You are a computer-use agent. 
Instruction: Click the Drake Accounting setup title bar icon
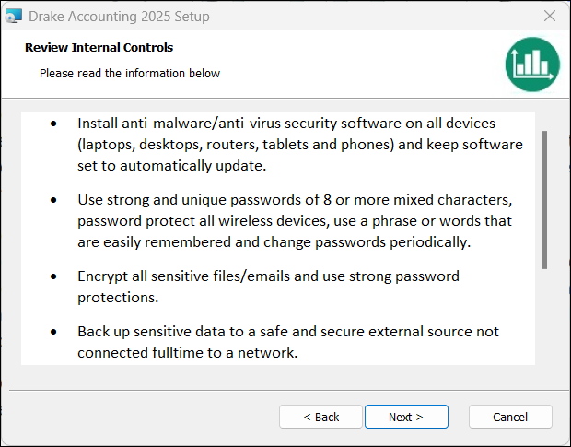coord(14,17)
